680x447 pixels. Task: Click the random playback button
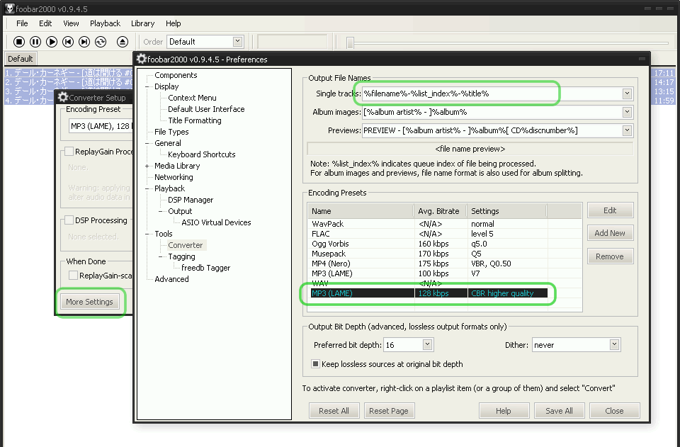click(x=101, y=42)
